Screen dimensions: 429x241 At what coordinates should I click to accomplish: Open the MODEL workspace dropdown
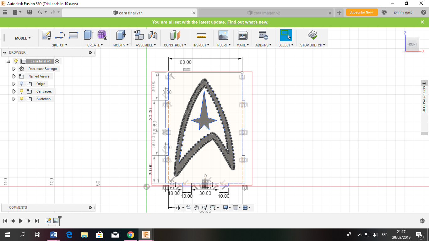click(x=23, y=38)
